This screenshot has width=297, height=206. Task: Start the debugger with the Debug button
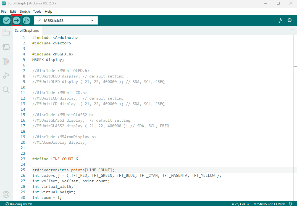coord(27,20)
